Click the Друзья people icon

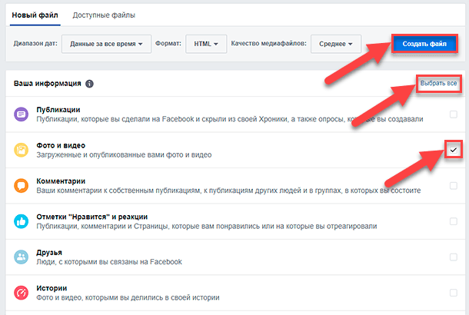pyautogui.click(x=21, y=257)
